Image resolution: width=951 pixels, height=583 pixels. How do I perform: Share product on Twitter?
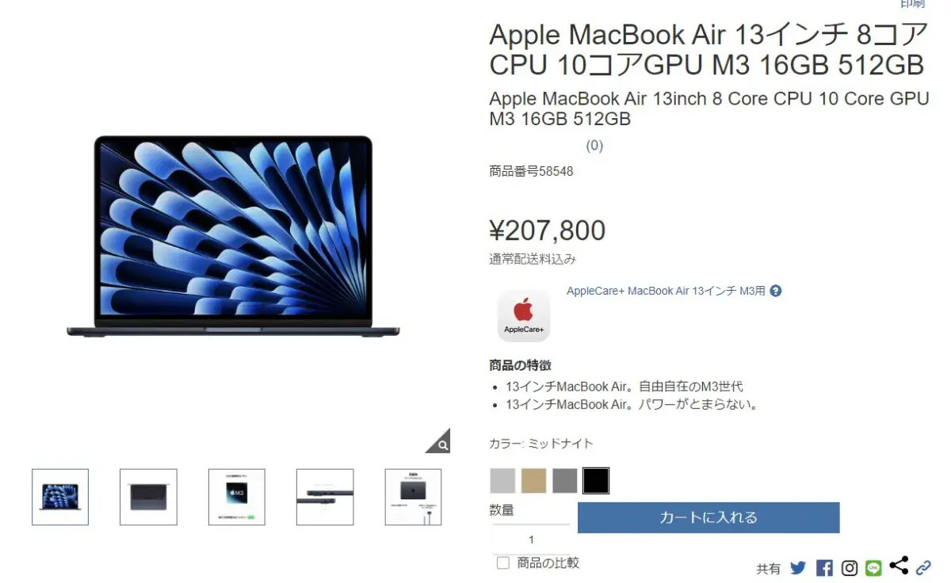tap(798, 568)
